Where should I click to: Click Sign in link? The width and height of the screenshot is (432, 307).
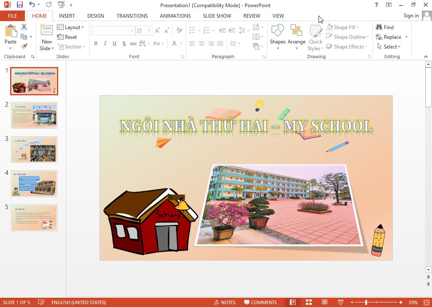411,16
